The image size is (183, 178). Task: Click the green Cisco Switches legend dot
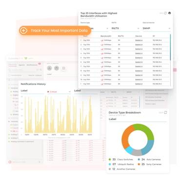point(110,160)
